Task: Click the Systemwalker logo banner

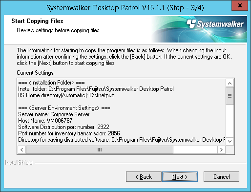Action: pos(199,29)
